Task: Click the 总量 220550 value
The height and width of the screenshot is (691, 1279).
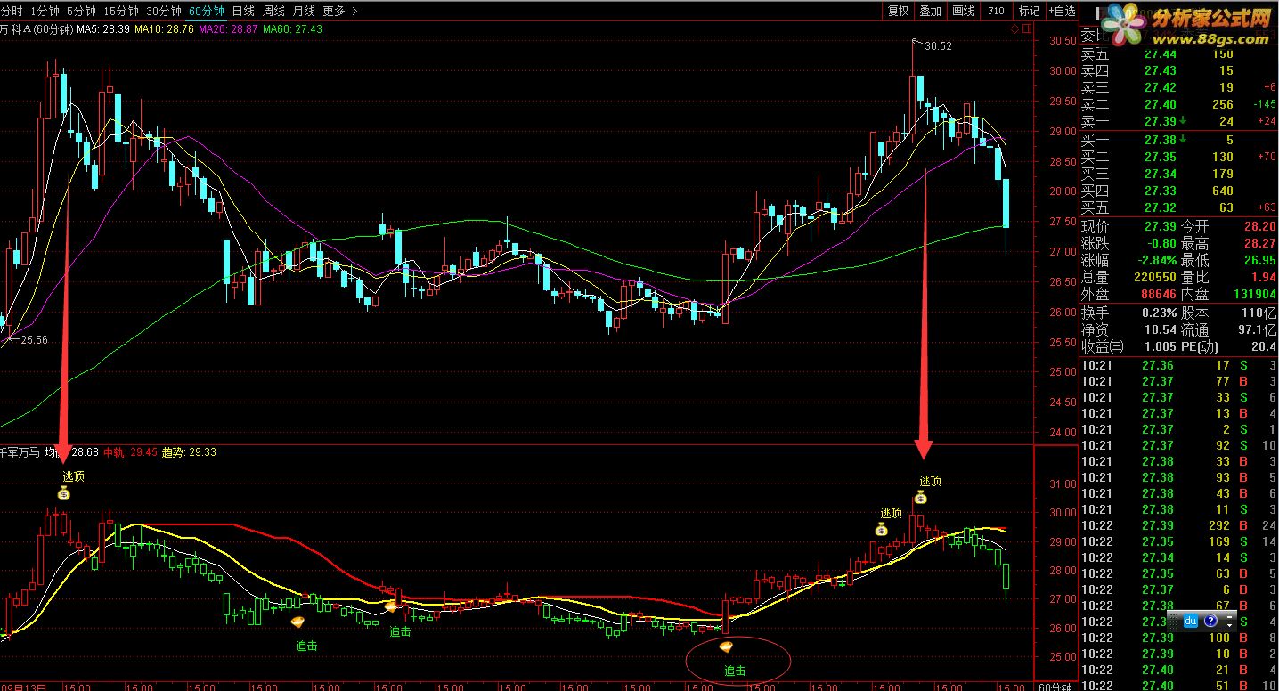Action: click(x=1155, y=277)
